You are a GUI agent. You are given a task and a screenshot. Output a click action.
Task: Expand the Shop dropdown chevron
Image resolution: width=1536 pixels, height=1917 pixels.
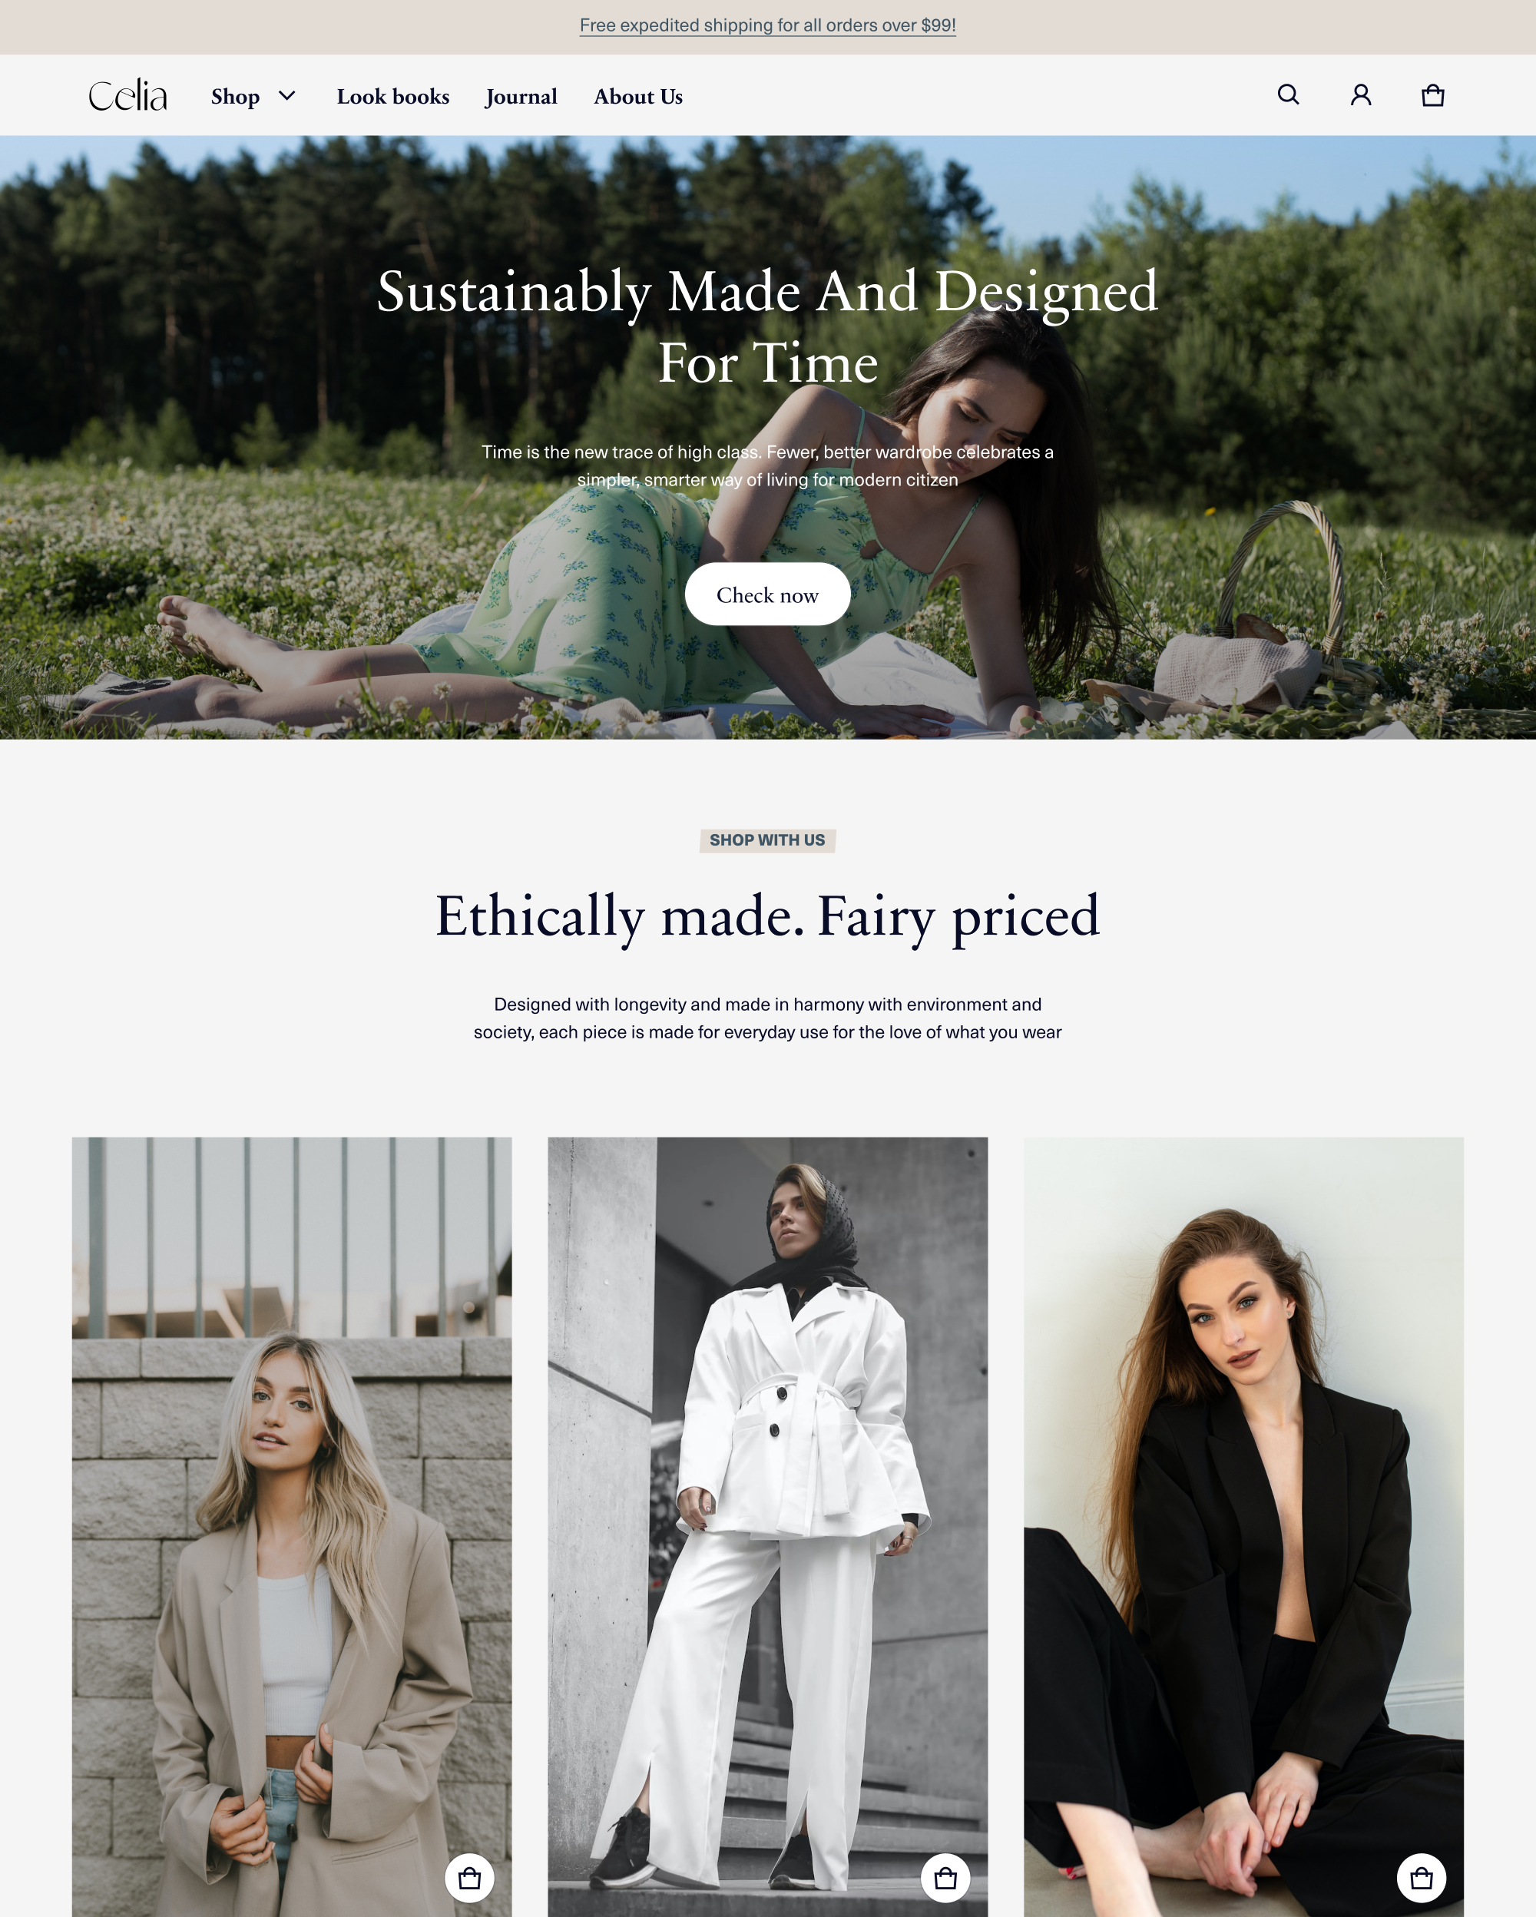click(x=287, y=95)
